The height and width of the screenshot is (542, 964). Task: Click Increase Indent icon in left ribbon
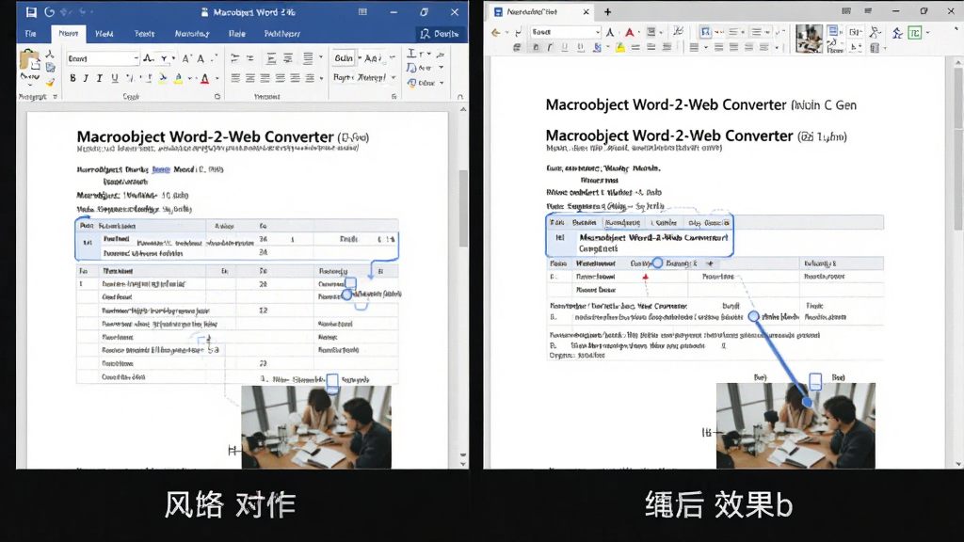(288, 58)
